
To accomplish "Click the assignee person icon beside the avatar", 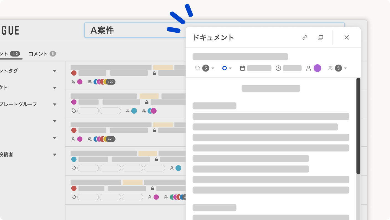I will click(x=309, y=68).
